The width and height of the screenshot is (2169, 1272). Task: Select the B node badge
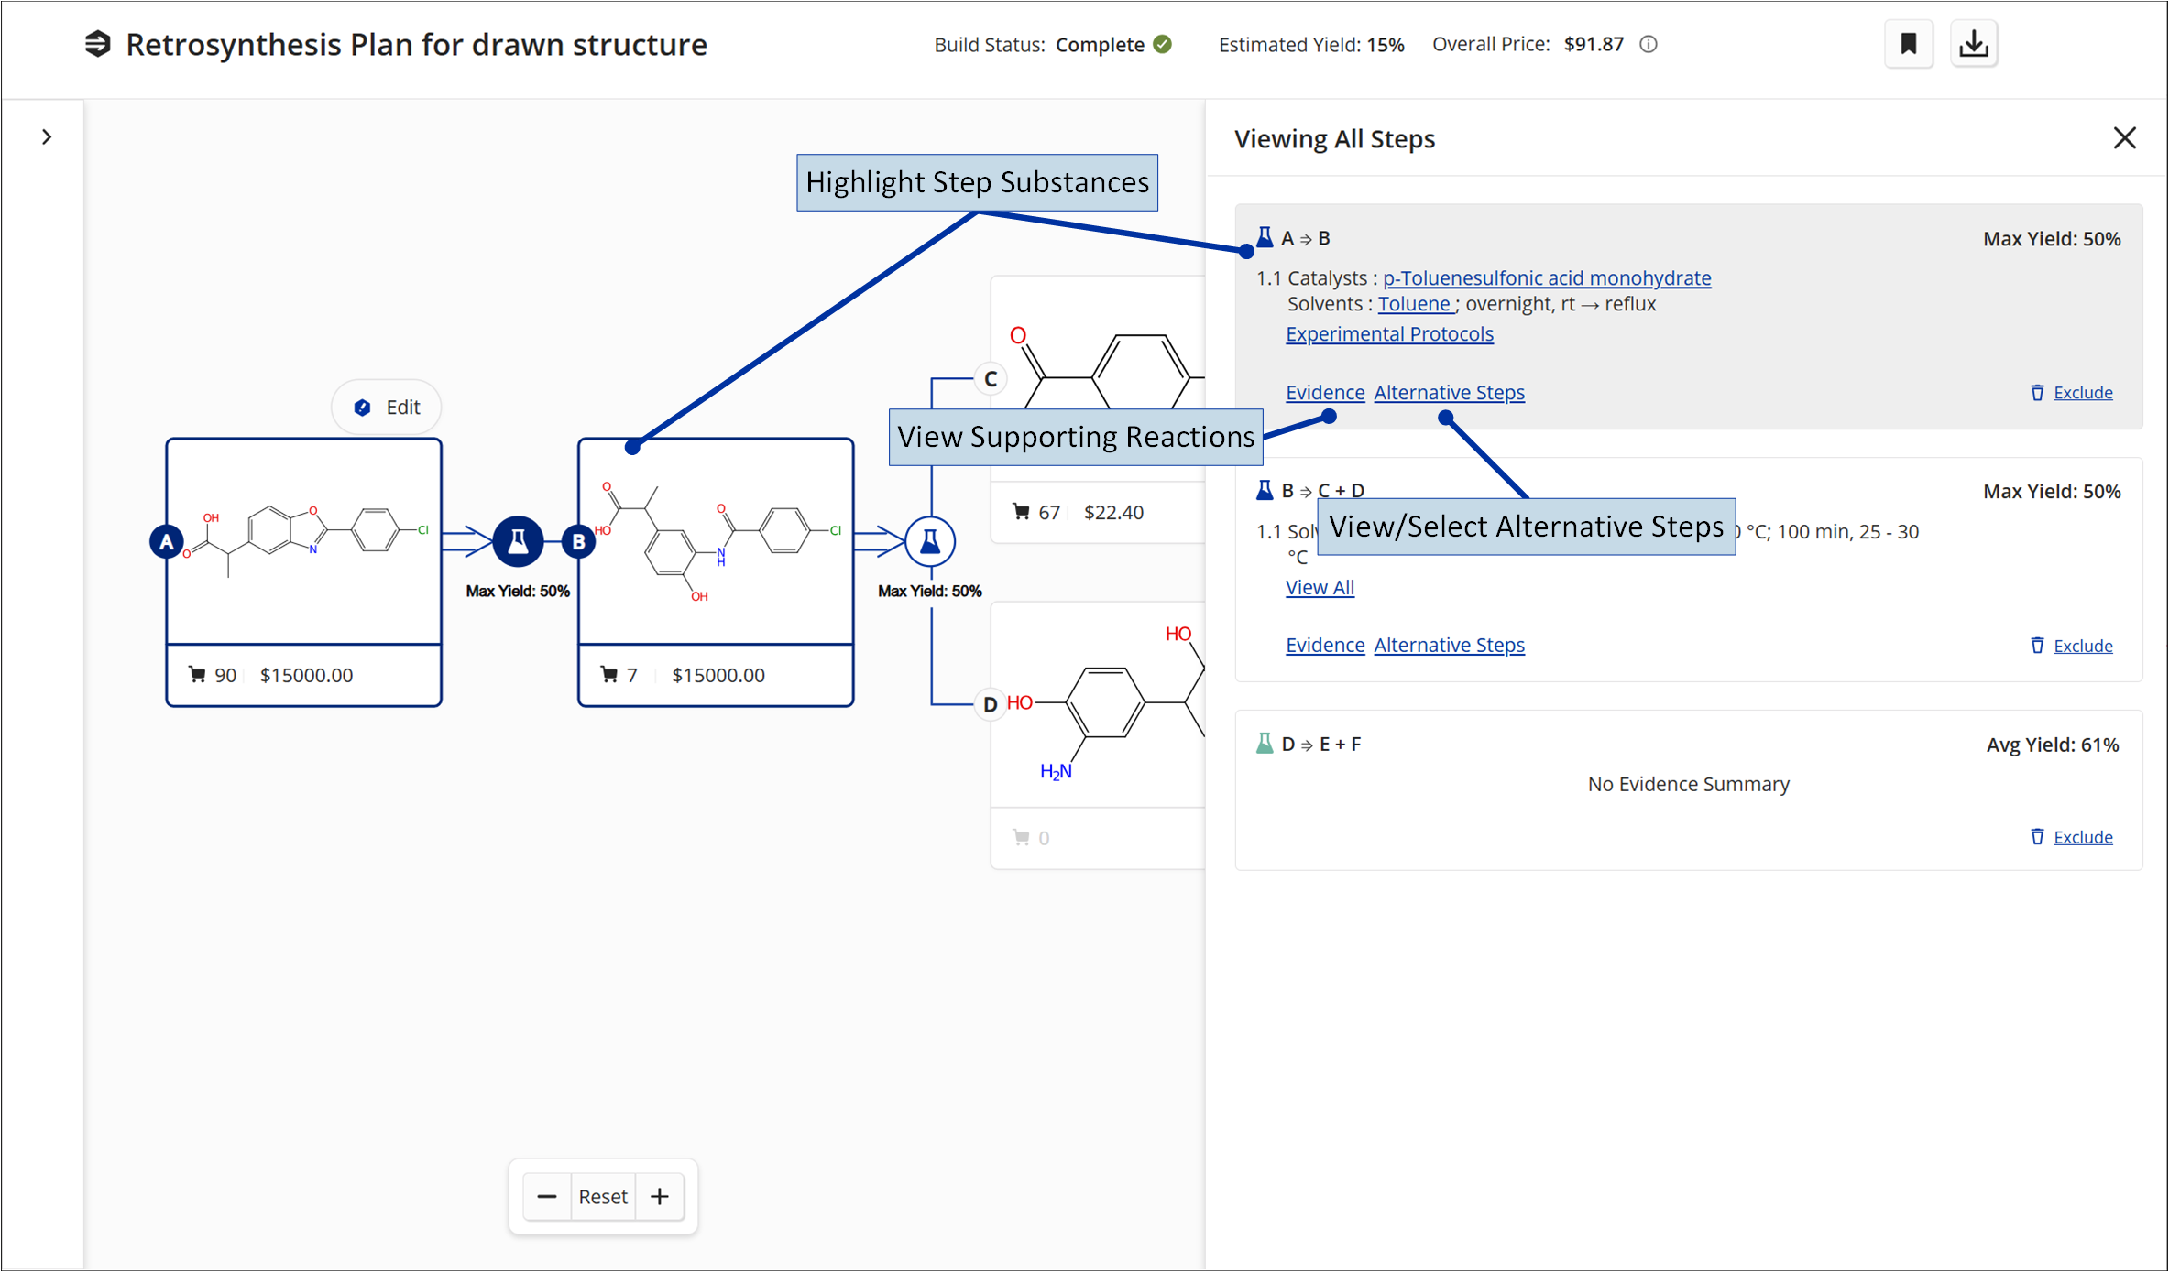pos(578,541)
